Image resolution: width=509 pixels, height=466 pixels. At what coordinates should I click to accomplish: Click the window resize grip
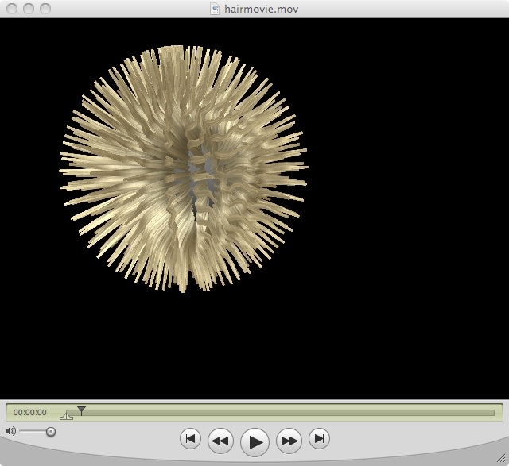click(x=502, y=458)
